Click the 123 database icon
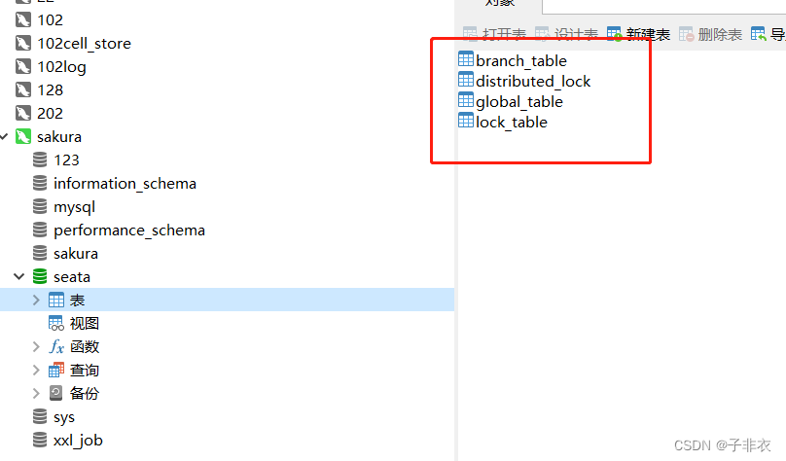The image size is (786, 461). coord(40,160)
